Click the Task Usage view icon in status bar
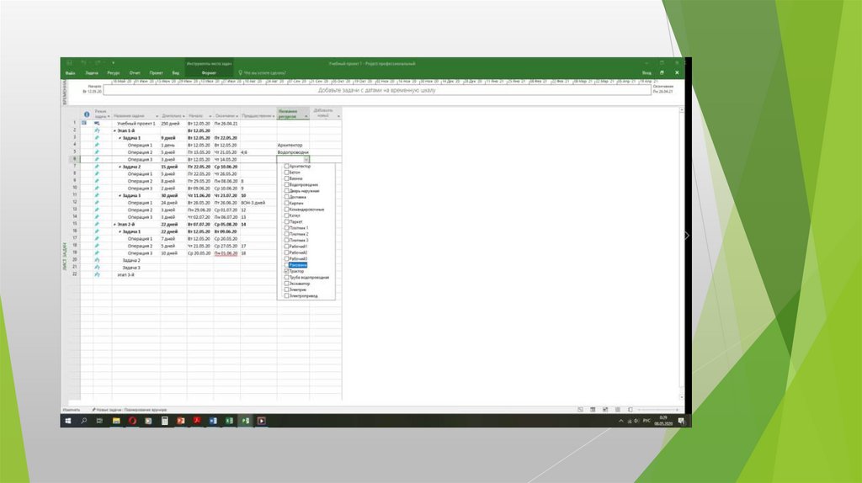 tap(593, 409)
